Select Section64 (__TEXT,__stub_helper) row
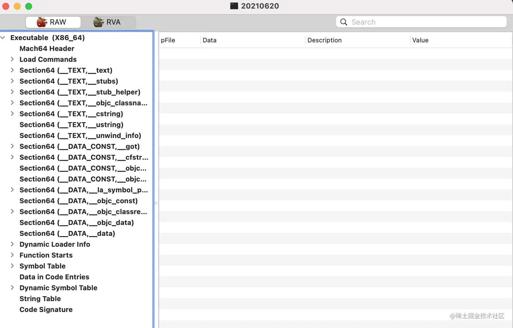 [x=80, y=92]
